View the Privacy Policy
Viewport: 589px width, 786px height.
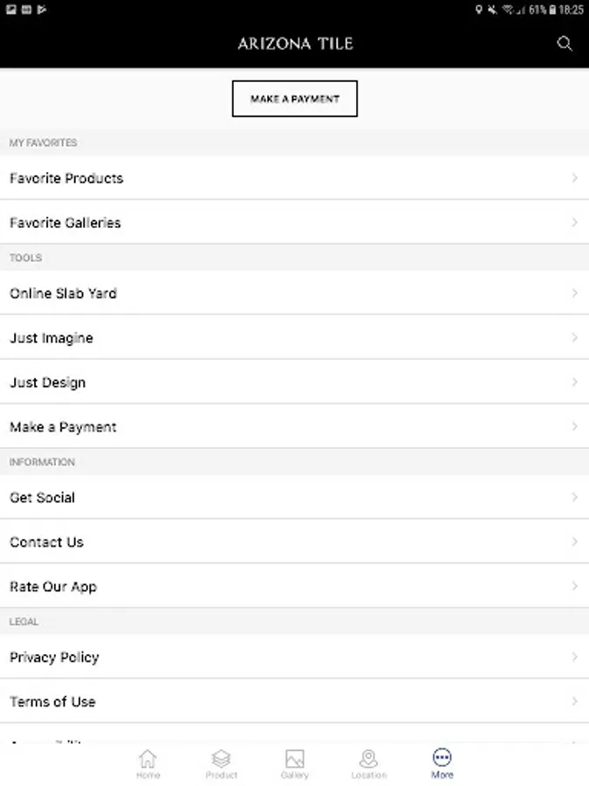(54, 658)
